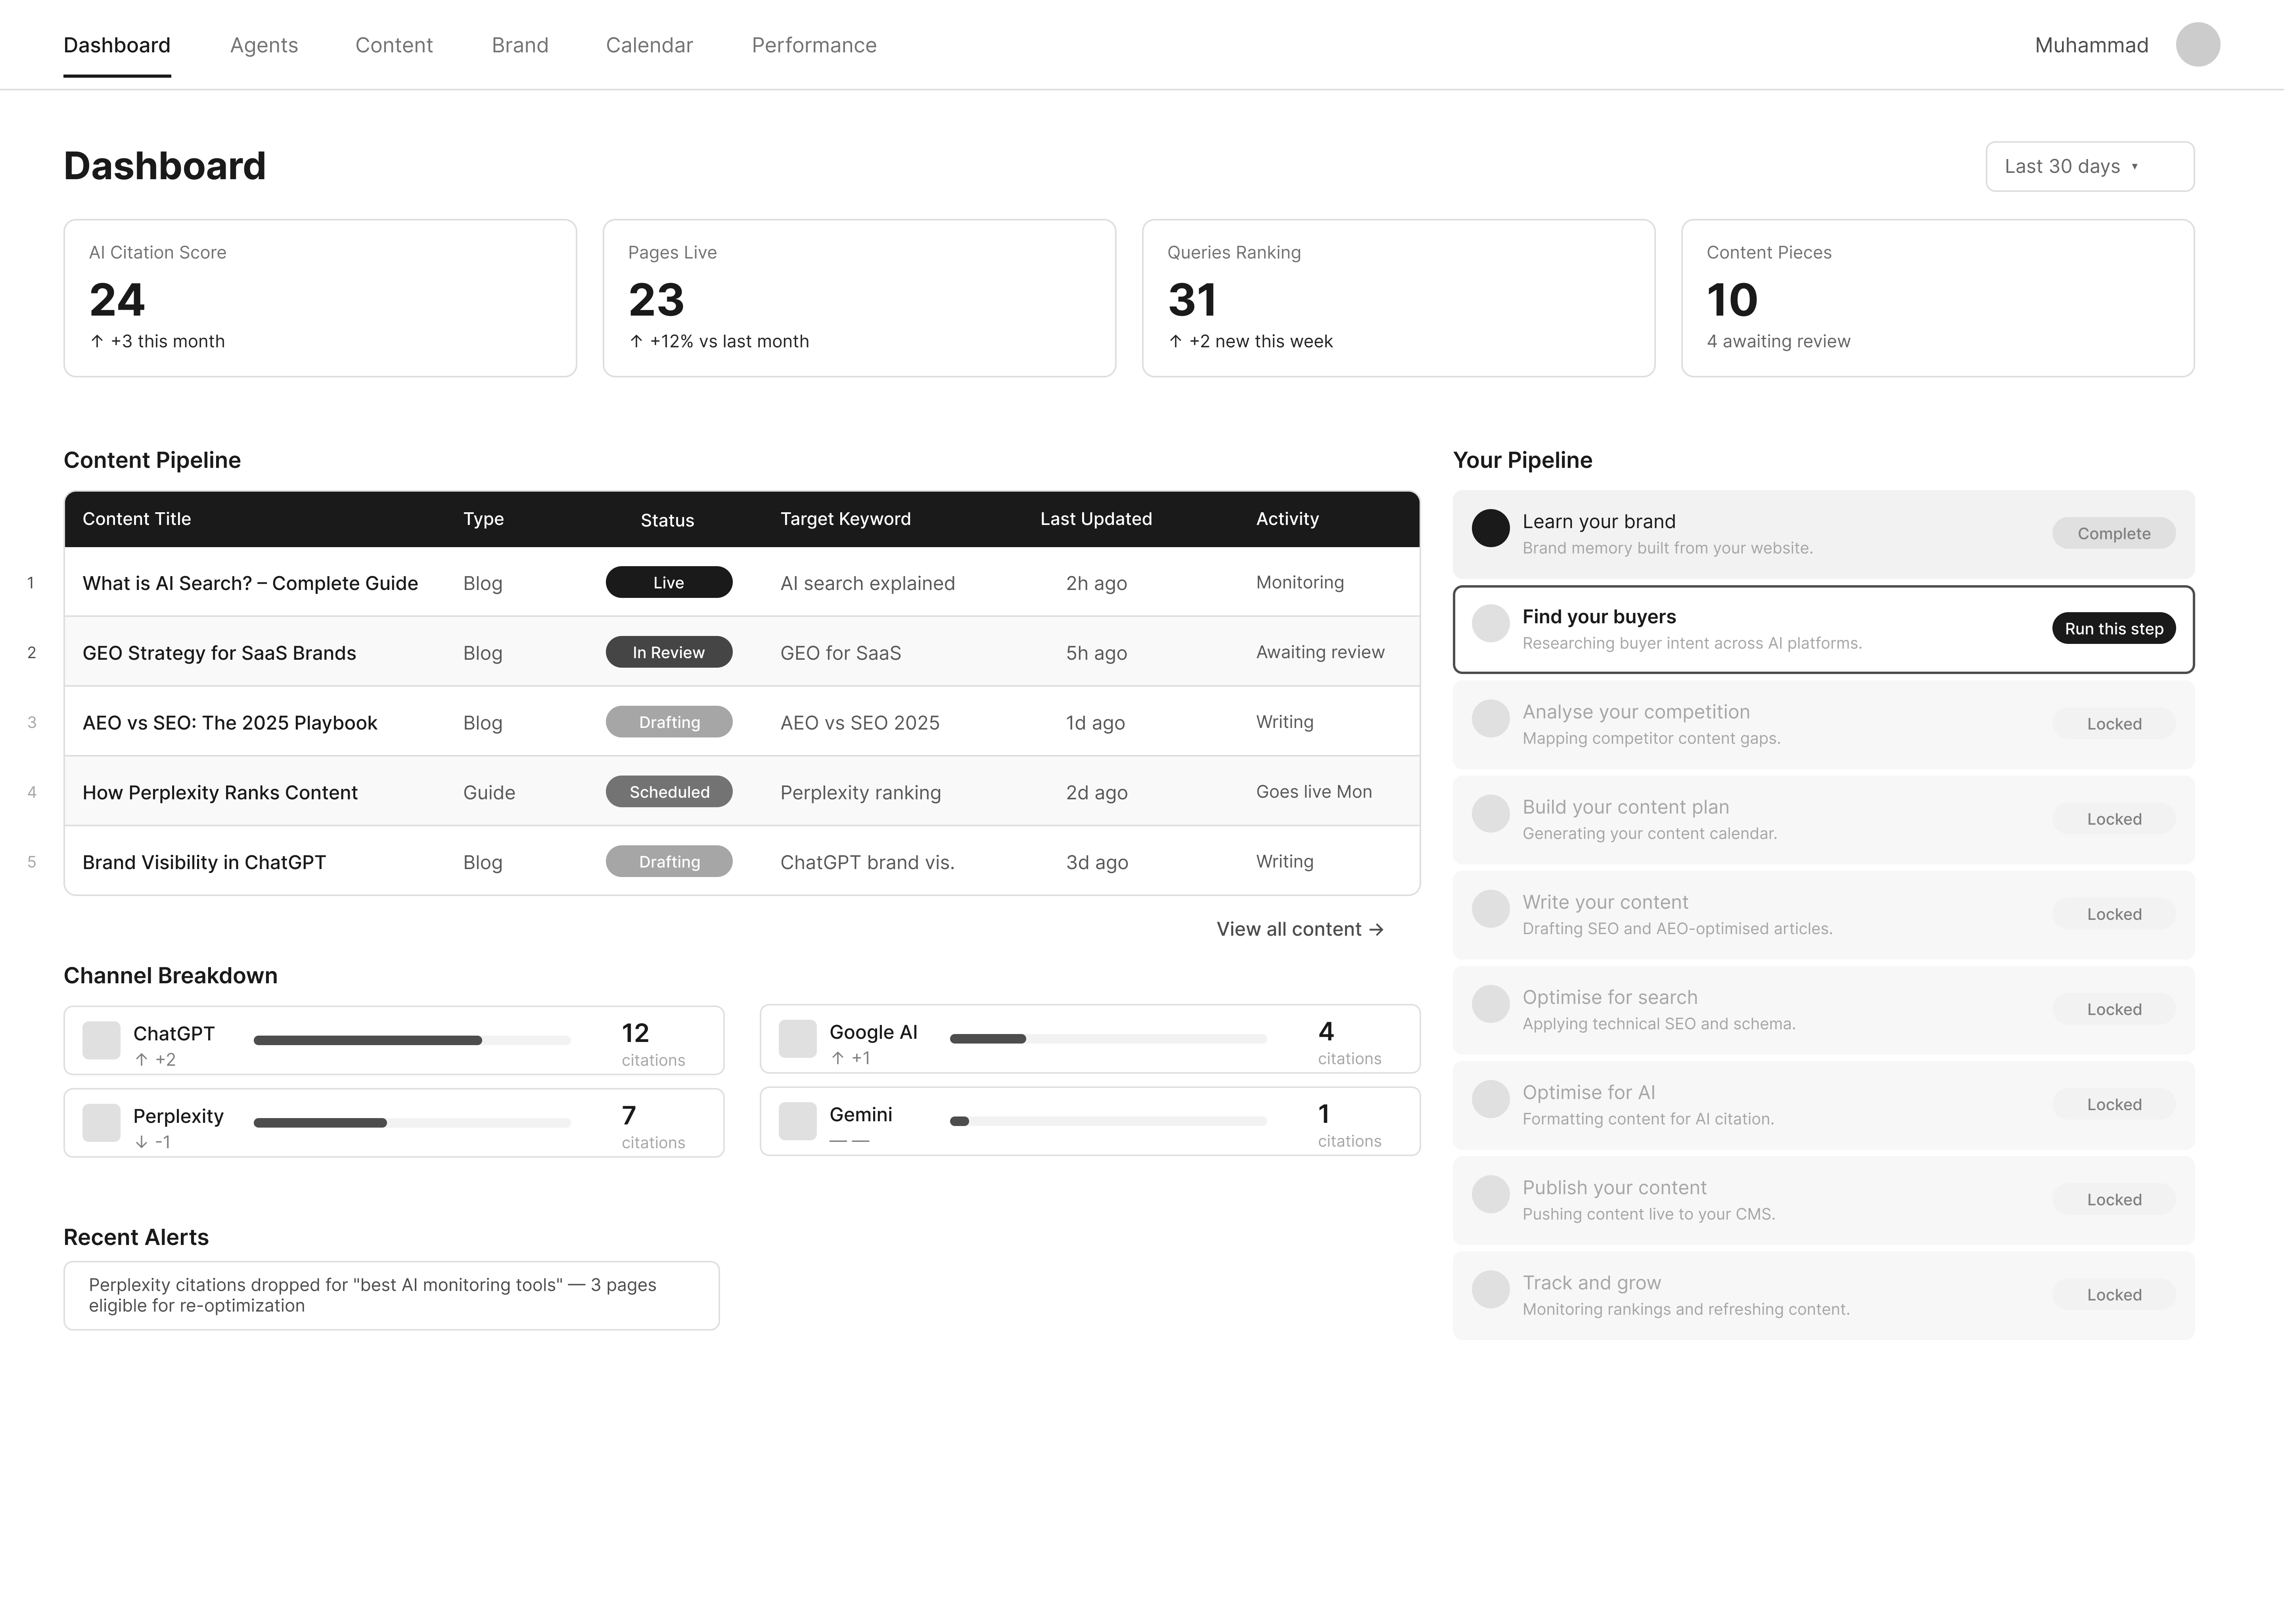The width and height of the screenshot is (2284, 1624).
Task: Select 'Brand Visibility in ChatGPT' title
Action: pos(204,862)
